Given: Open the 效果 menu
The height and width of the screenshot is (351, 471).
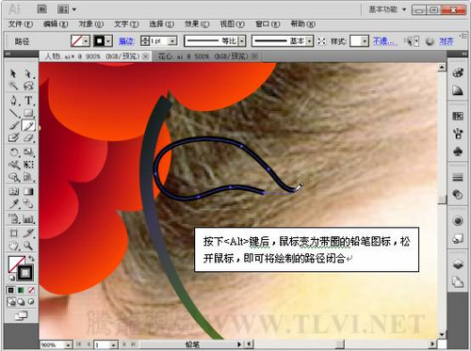Looking at the screenshot, I should pyautogui.click(x=197, y=24).
